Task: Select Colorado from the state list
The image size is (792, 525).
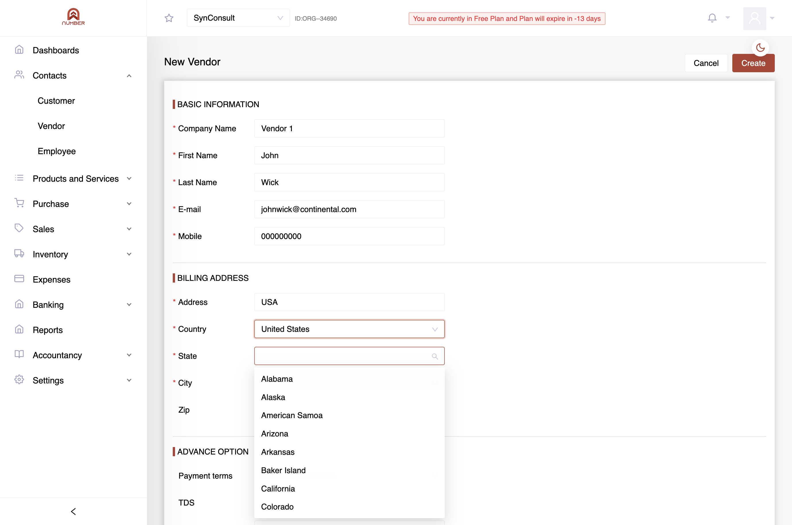Action: click(x=349, y=507)
